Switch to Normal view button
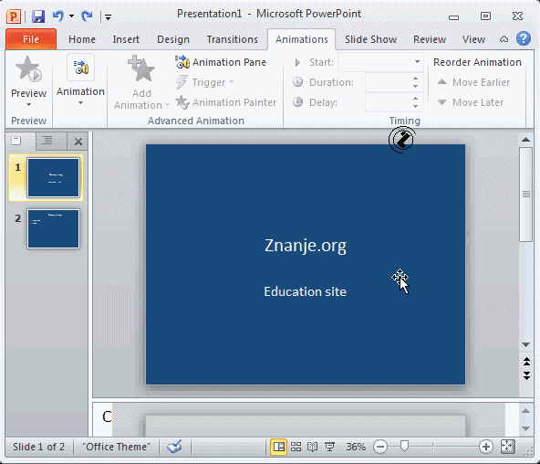The image size is (540, 464). coord(278,447)
